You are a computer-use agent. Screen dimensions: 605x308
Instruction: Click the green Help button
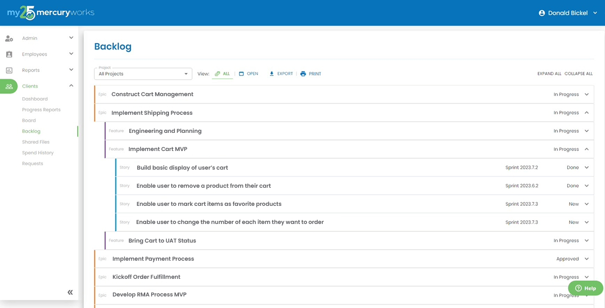click(x=585, y=288)
